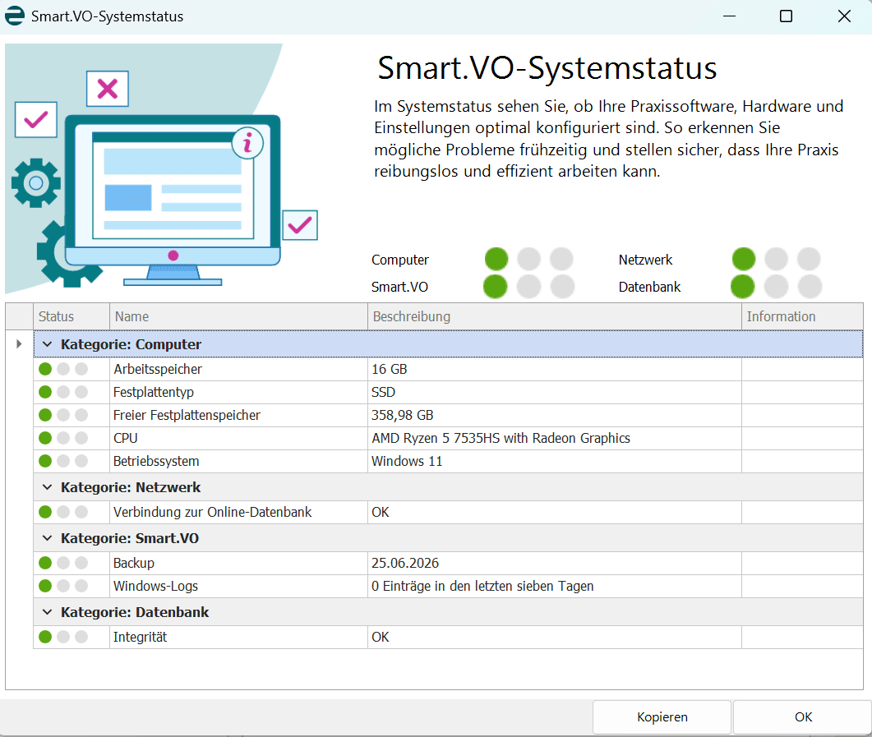Click the green Netzwerk status light
Viewport: 872px width, 737px height.
pyautogui.click(x=744, y=259)
